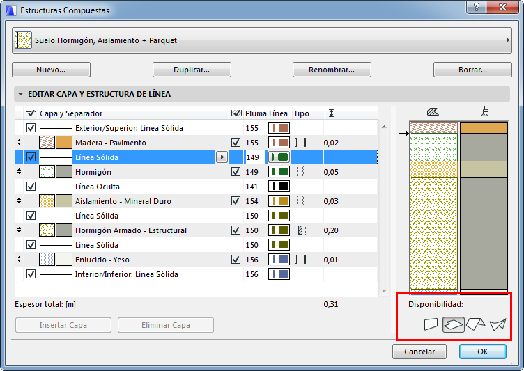
Task: Open green pen swatch of Hormigón row
Action: [x=279, y=172]
